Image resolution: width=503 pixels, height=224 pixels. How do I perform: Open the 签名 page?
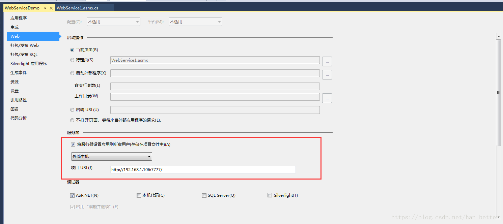coord(15,109)
